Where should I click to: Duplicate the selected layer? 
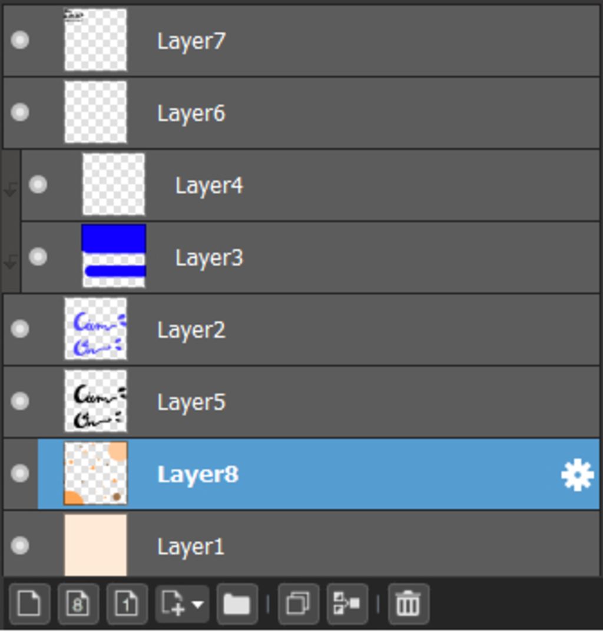point(299,603)
